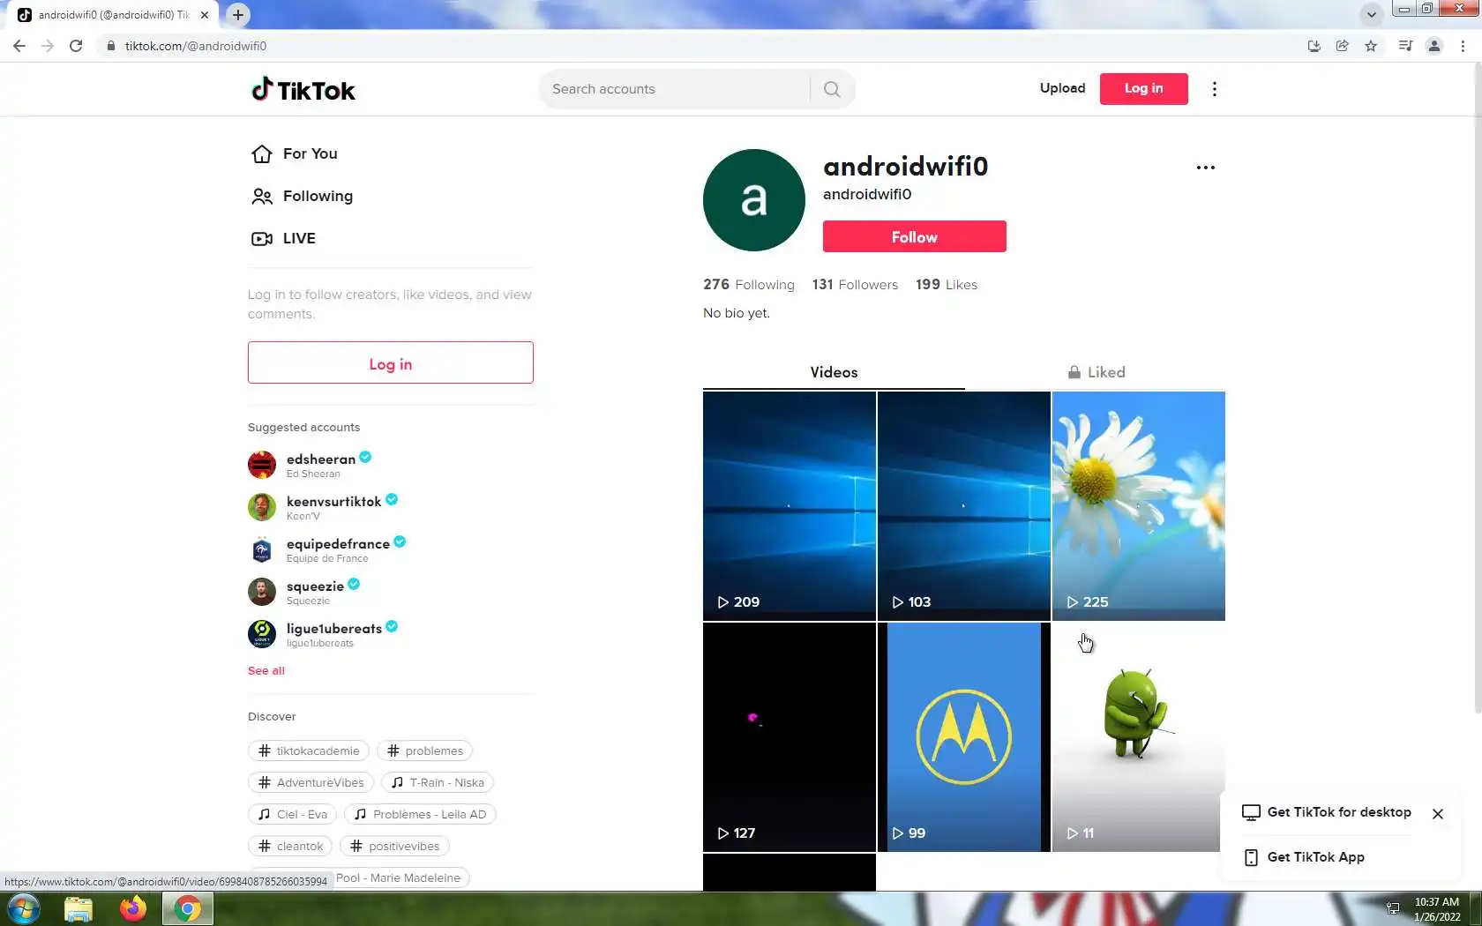Open the profile's three-dot options
The height and width of the screenshot is (926, 1482).
(x=1206, y=168)
